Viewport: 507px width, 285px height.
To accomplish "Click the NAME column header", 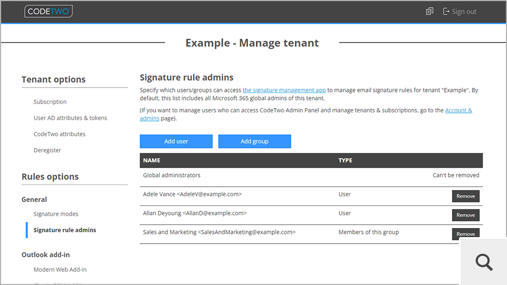I will coord(152,160).
